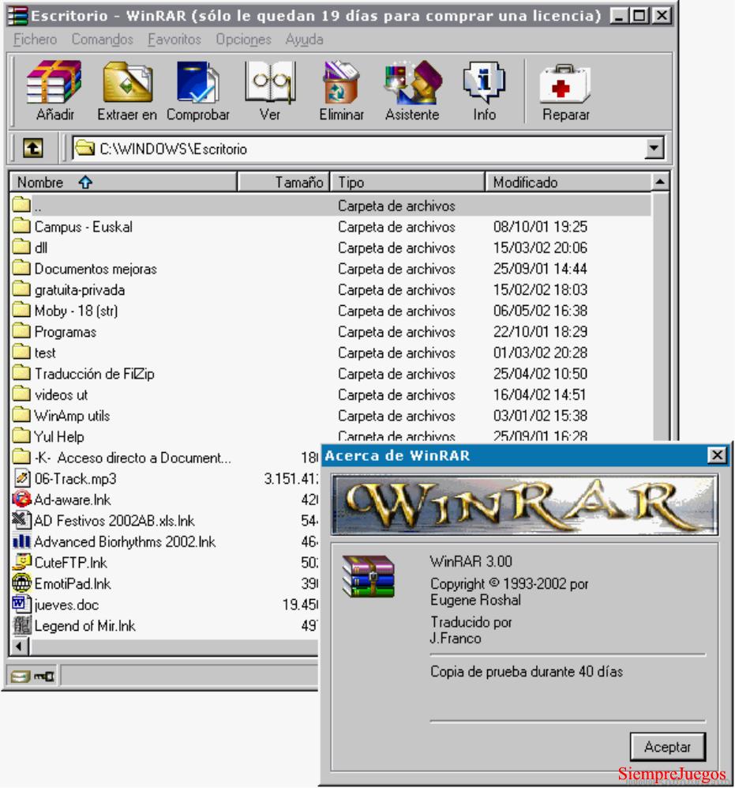The image size is (735, 788).
Task: Select the parent folder '..' row
Action: [330, 205]
